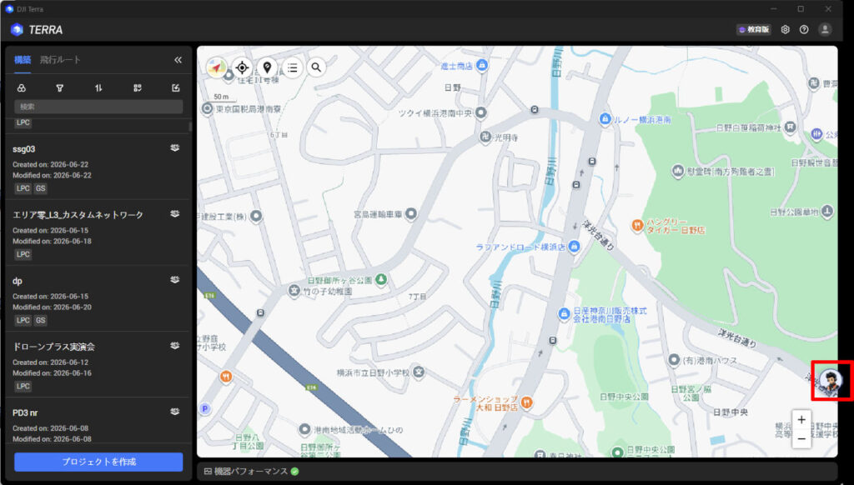Click the floating avatar assistant button
The height and width of the screenshot is (485, 854).
(x=831, y=381)
